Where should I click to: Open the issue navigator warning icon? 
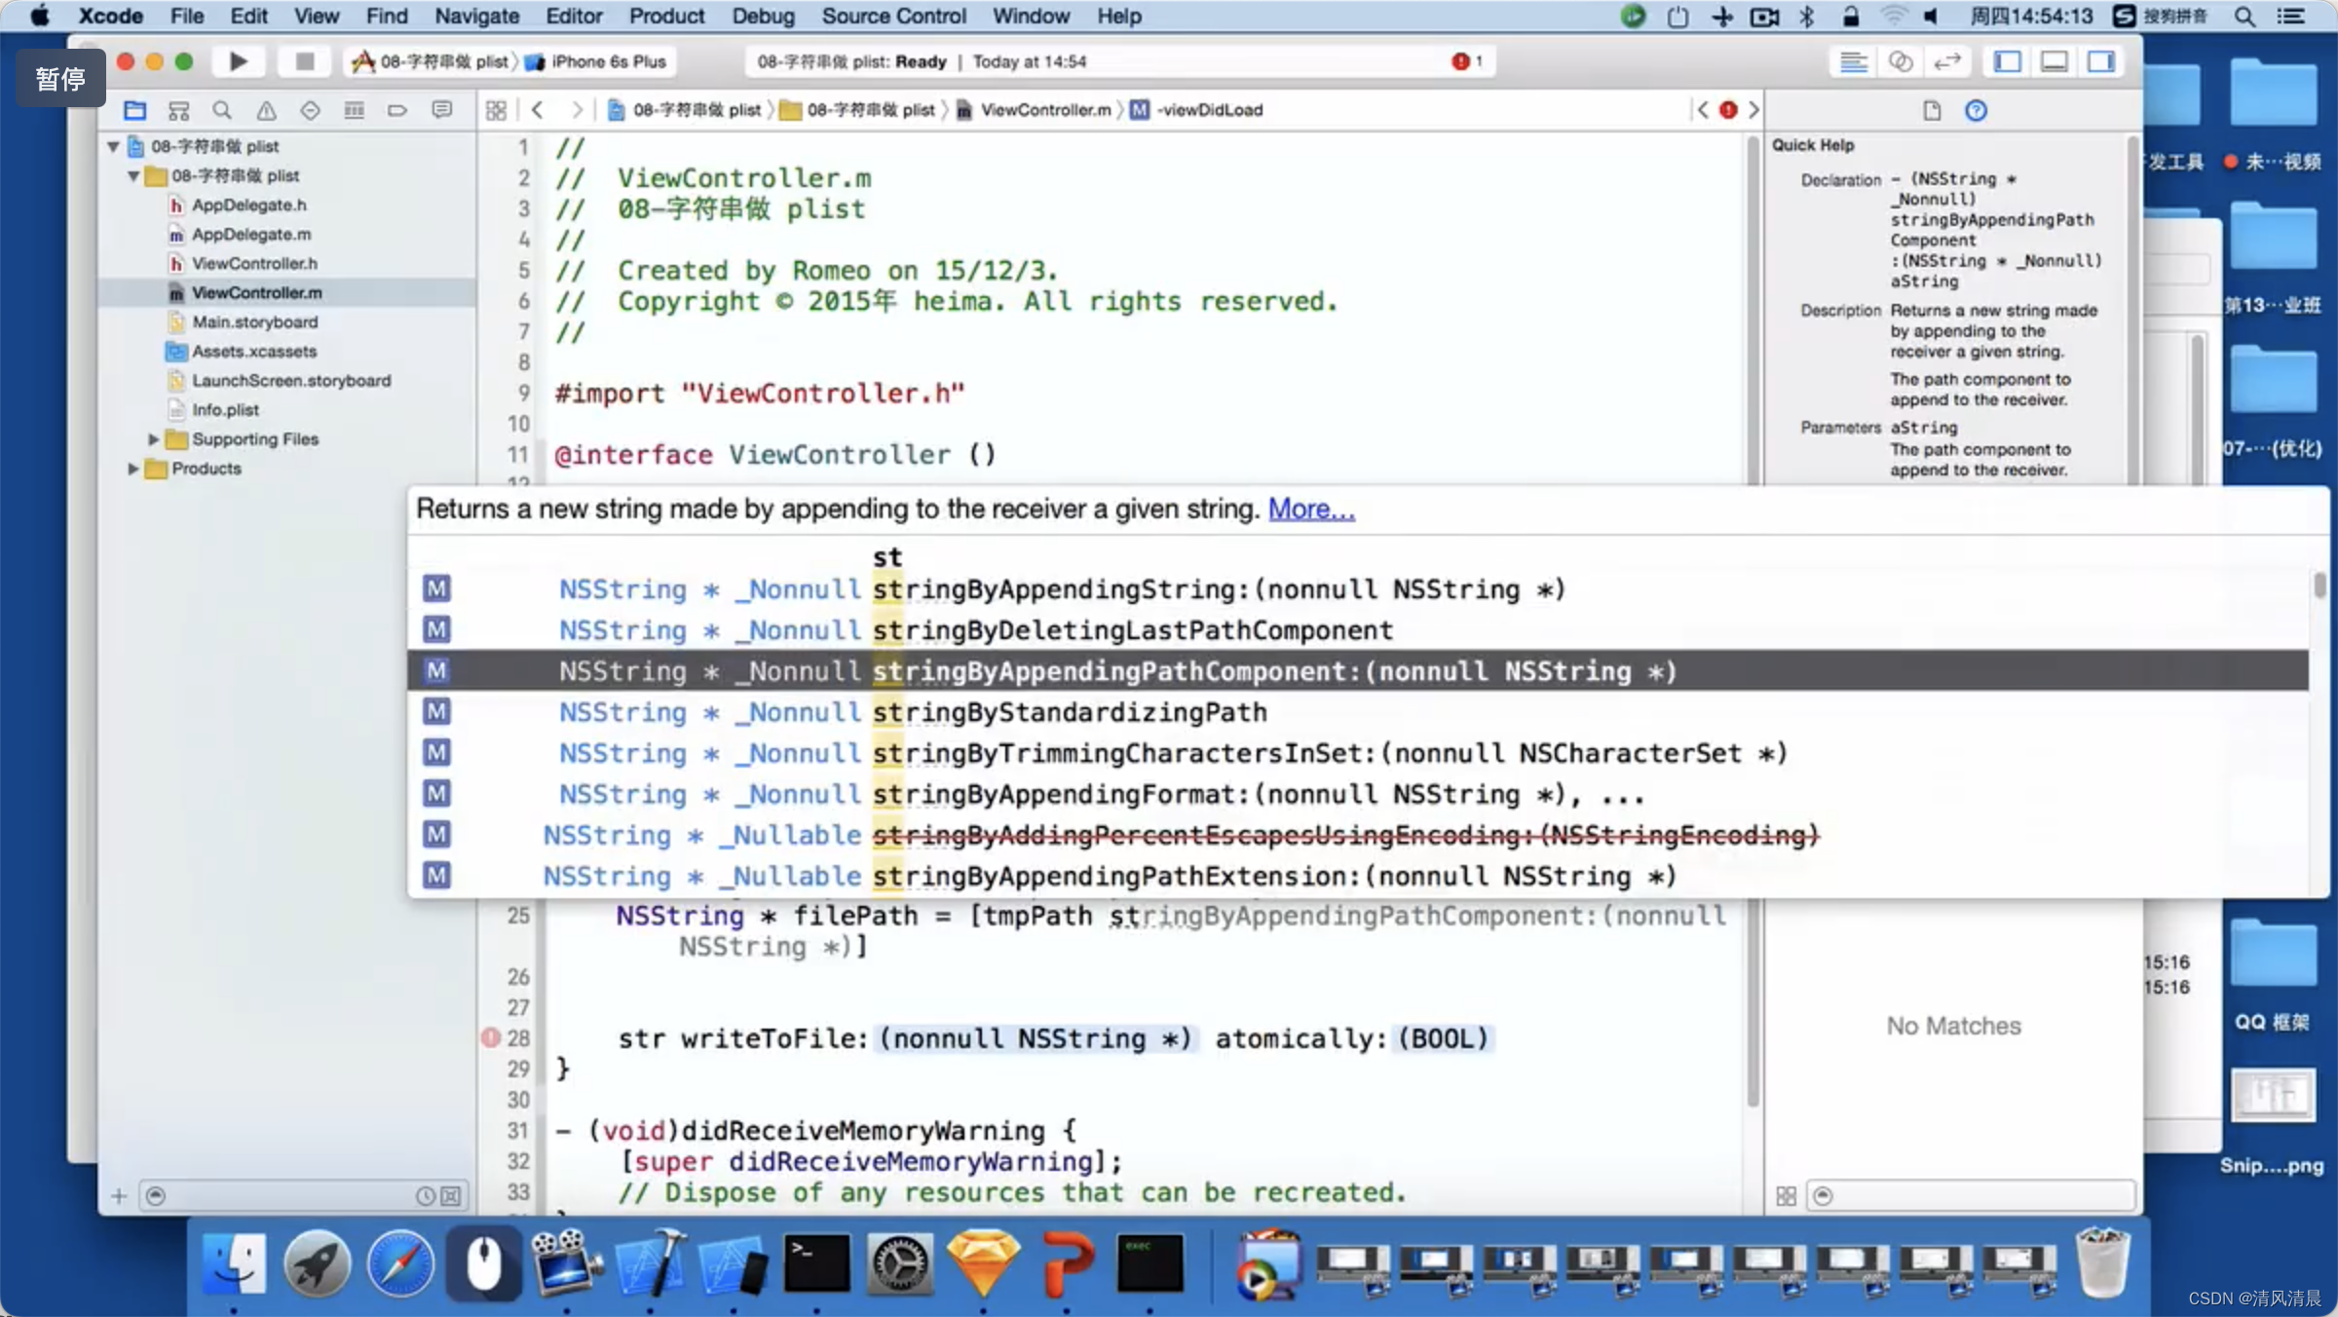pos(266,110)
